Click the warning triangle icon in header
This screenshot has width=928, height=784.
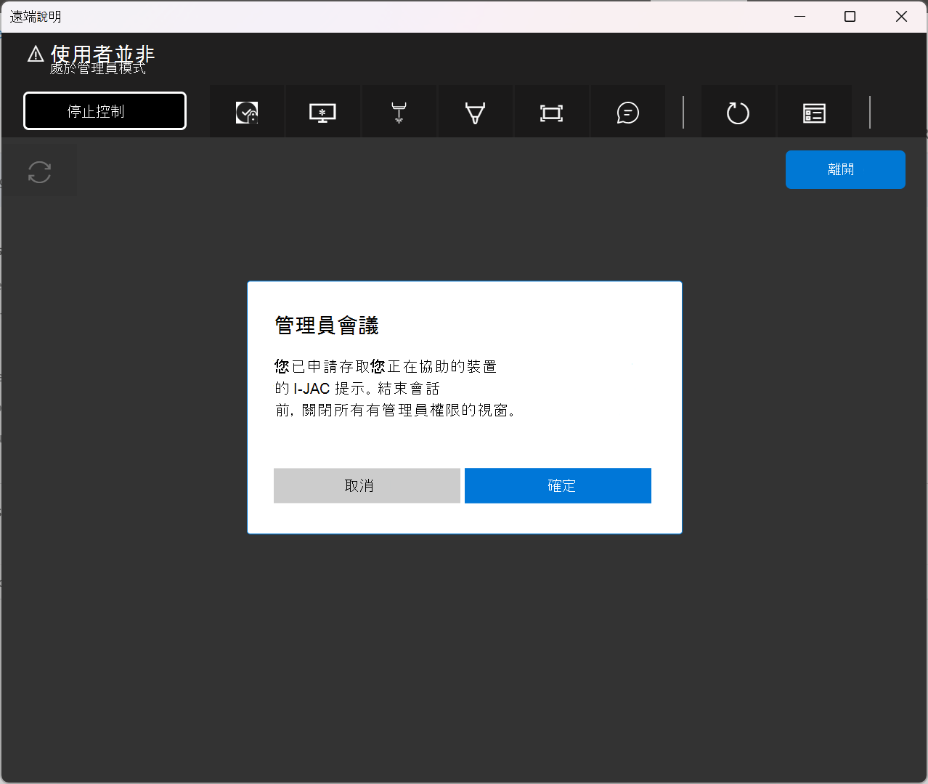pyautogui.click(x=36, y=54)
